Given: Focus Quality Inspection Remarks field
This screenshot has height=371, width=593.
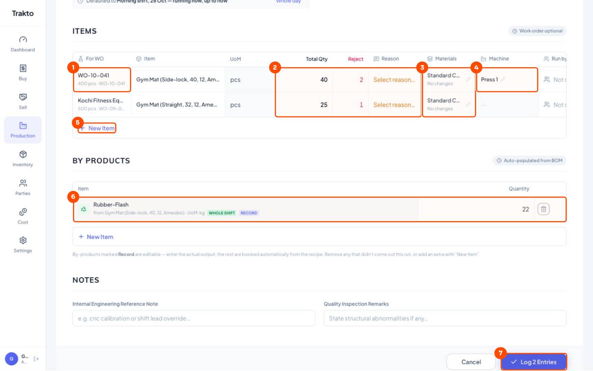Looking at the screenshot, I should pyautogui.click(x=445, y=318).
